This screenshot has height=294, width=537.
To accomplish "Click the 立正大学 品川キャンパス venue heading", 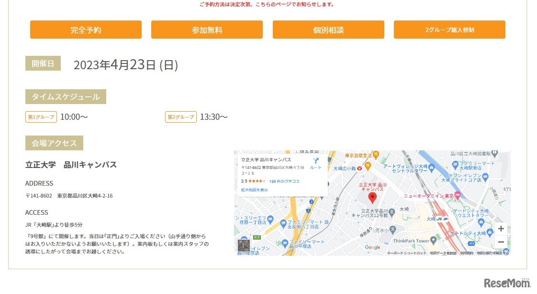I will tap(71, 165).
